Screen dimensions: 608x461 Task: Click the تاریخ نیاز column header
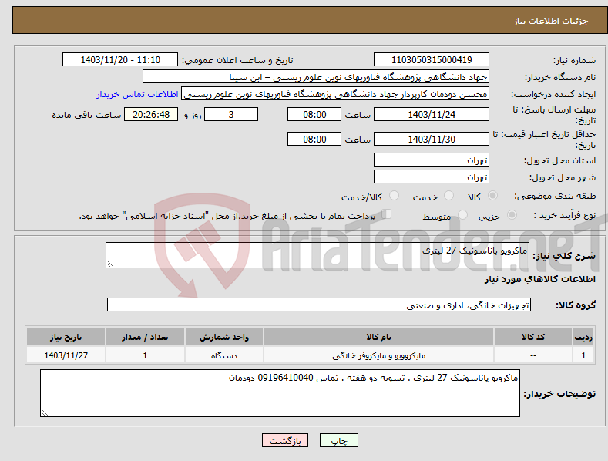66,337
